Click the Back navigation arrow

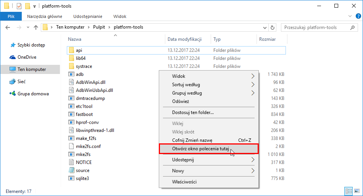click(8, 27)
